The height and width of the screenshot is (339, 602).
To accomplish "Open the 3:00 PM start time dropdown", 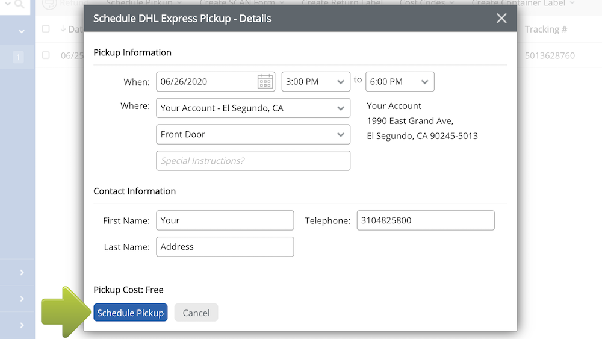I will coord(315,82).
